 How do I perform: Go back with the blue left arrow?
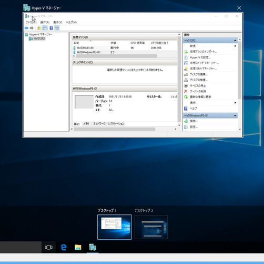(x=26, y=28)
